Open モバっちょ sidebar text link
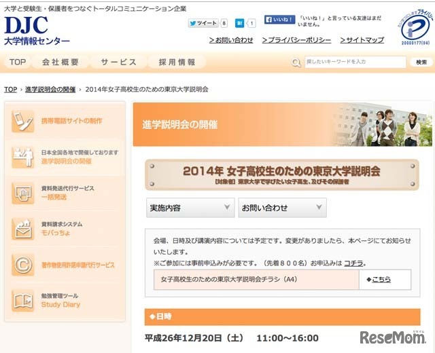435x353 pixels. (56, 233)
